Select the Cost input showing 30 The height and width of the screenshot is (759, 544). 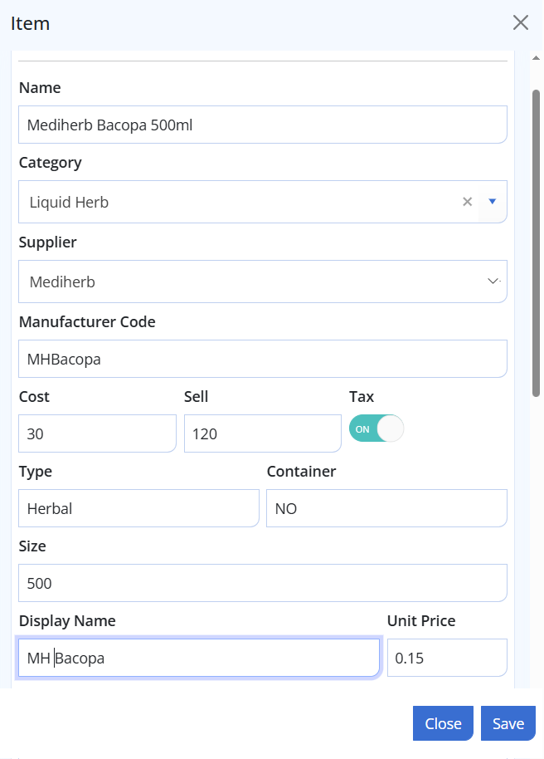point(97,433)
